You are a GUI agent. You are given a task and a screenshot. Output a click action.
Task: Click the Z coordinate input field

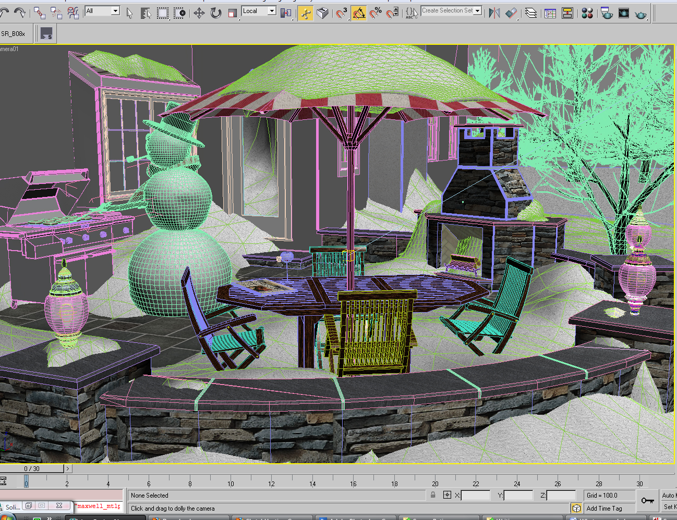561,496
